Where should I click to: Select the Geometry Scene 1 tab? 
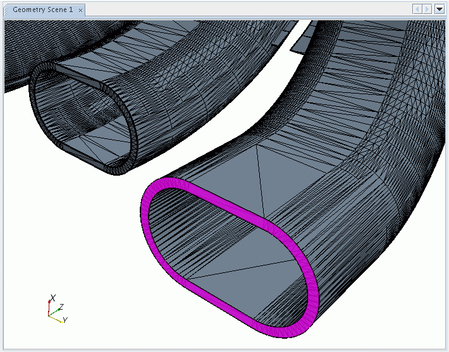(43, 10)
